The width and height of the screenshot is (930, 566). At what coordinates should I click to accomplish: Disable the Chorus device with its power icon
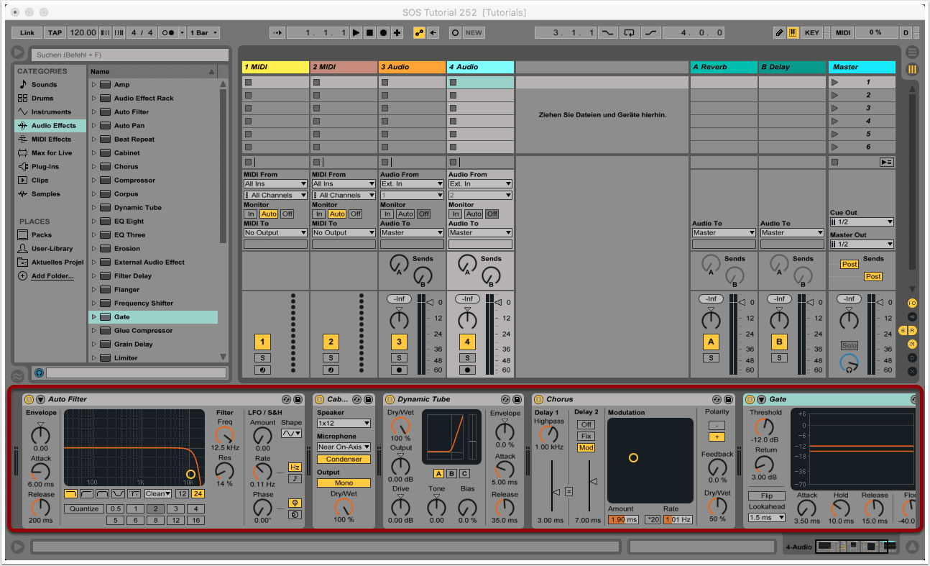click(537, 399)
